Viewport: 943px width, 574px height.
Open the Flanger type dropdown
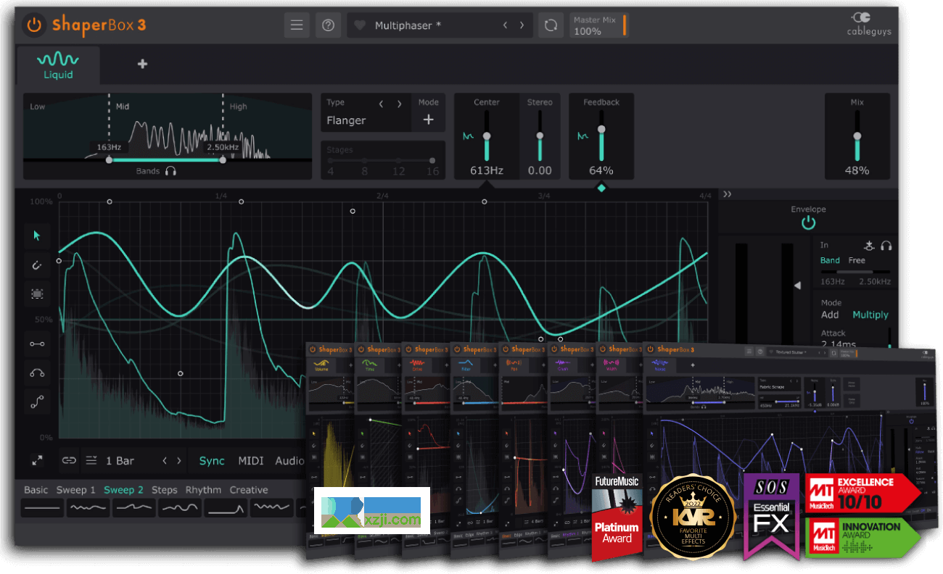tap(346, 120)
